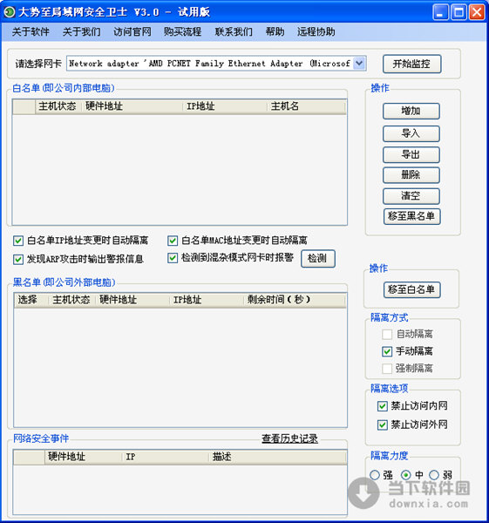This screenshot has height=523, width=489.
Task: Click blacklist 剩余时间(秒) column header
Action: [x=295, y=300]
